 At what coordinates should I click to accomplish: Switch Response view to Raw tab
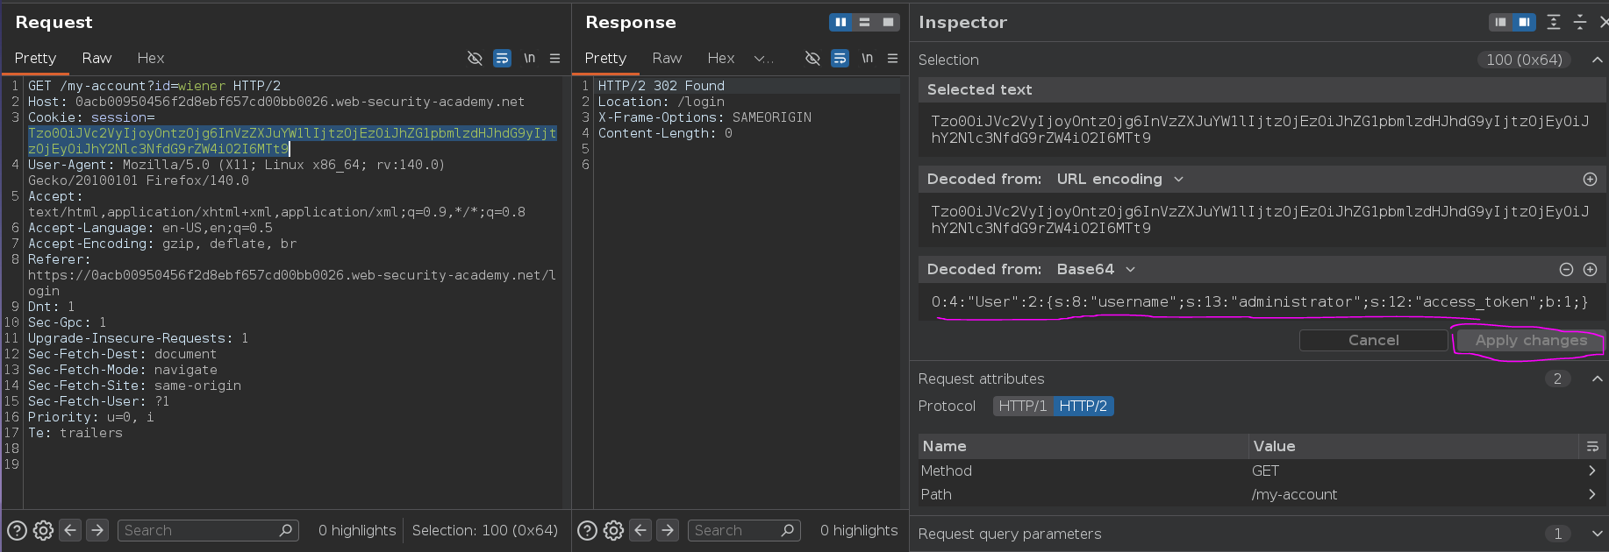pyautogui.click(x=667, y=58)
